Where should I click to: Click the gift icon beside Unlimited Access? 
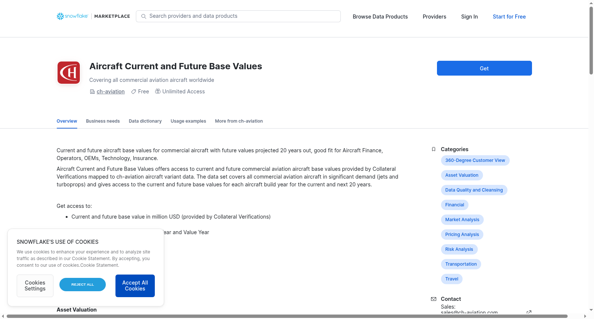point(158,91)
